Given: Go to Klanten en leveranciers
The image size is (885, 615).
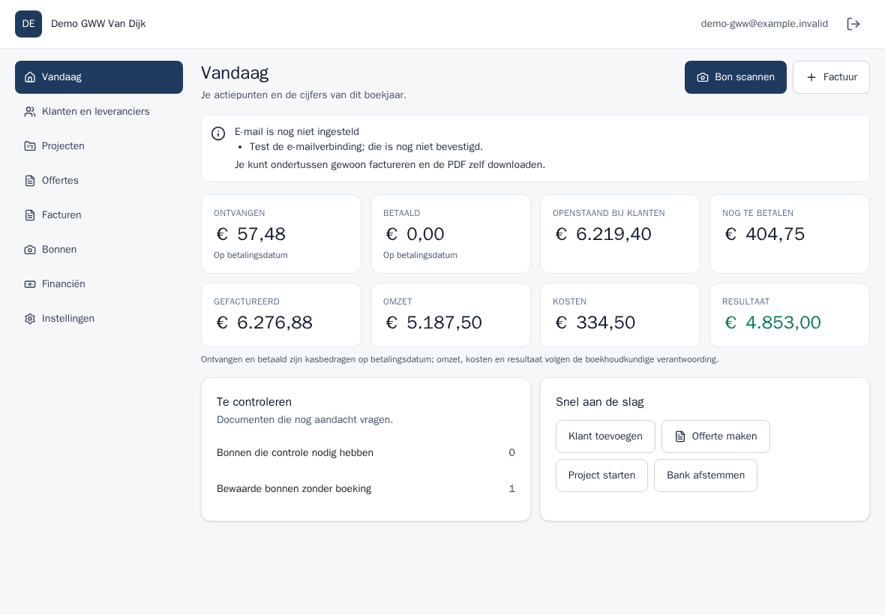Looking at the screenshot, I should (x=99, y=112).
